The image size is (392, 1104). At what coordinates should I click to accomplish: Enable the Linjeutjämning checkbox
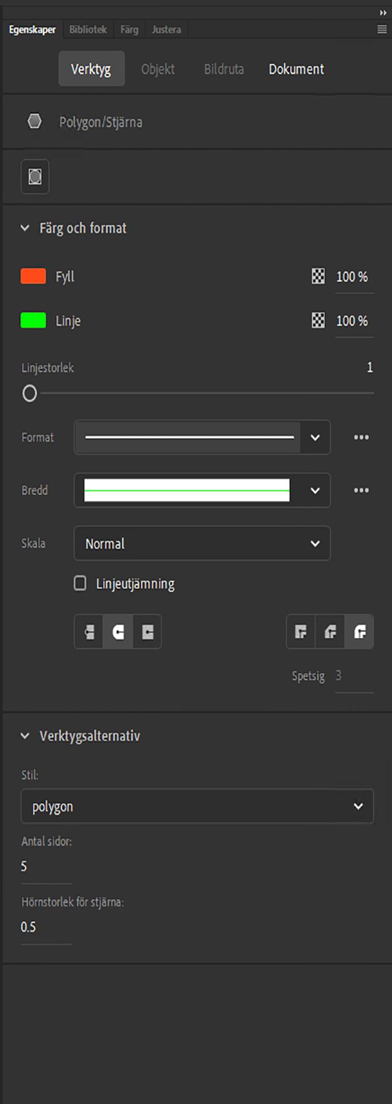(80, 583)
